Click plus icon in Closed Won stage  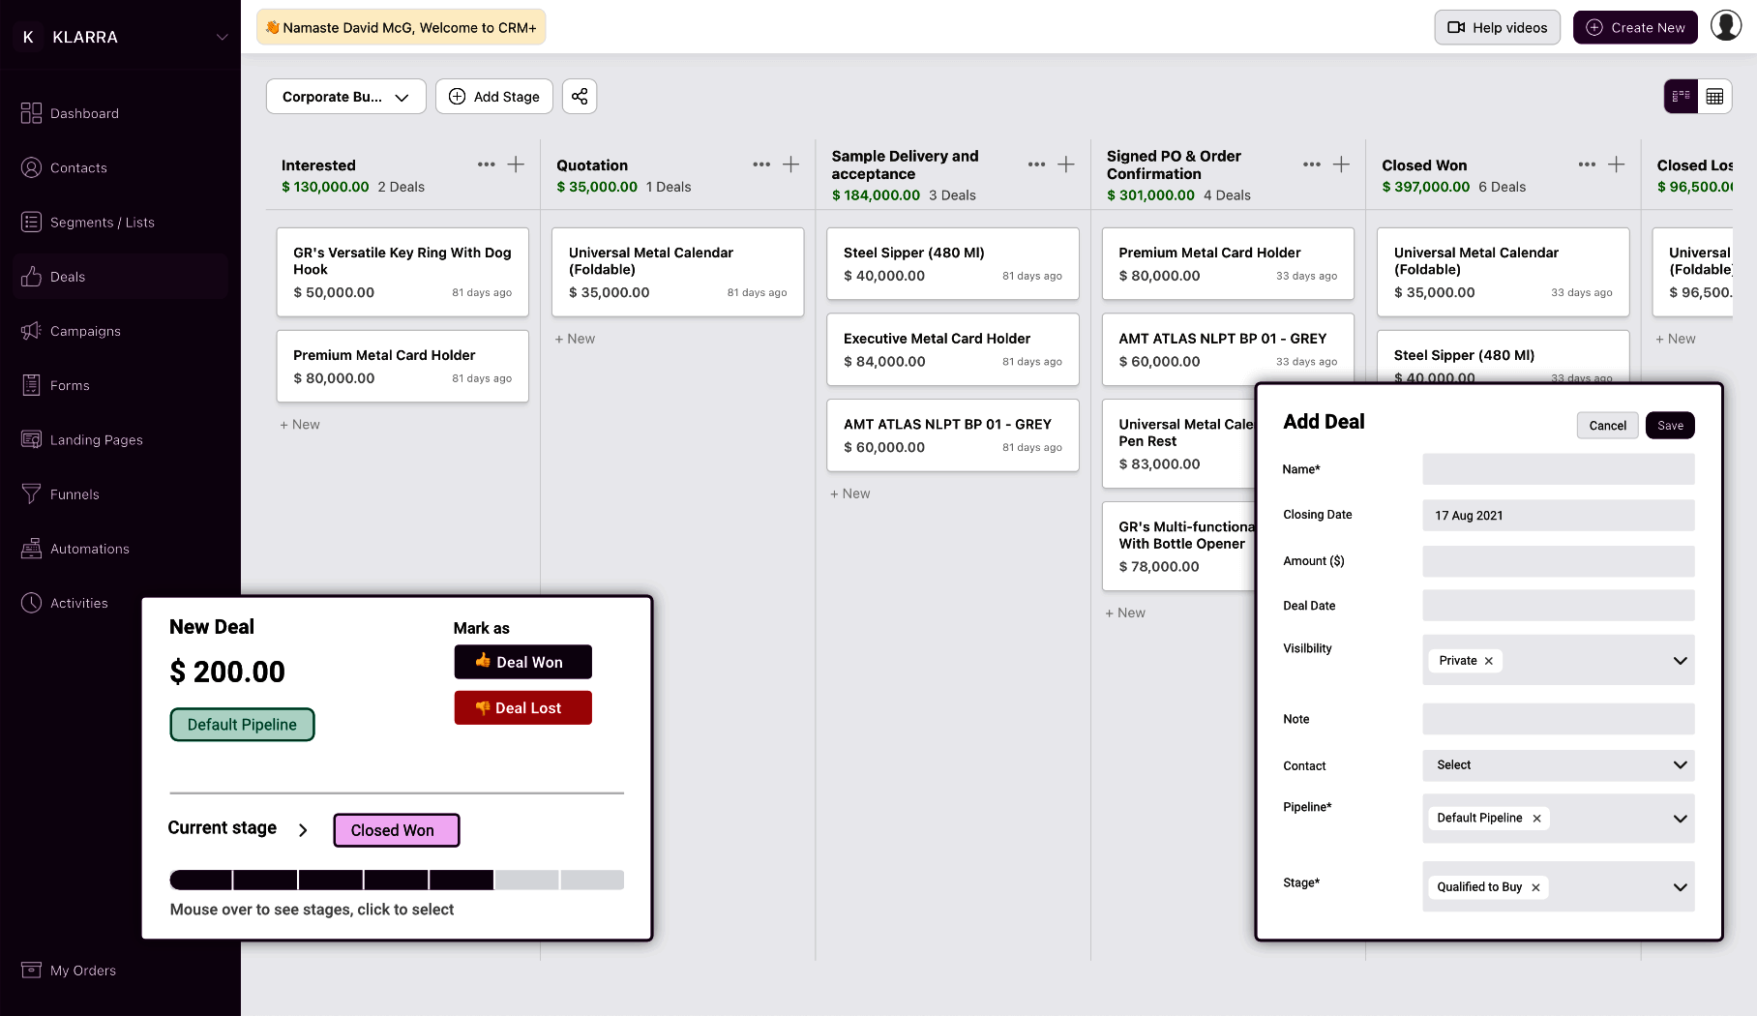click(x=1616, y=164)
